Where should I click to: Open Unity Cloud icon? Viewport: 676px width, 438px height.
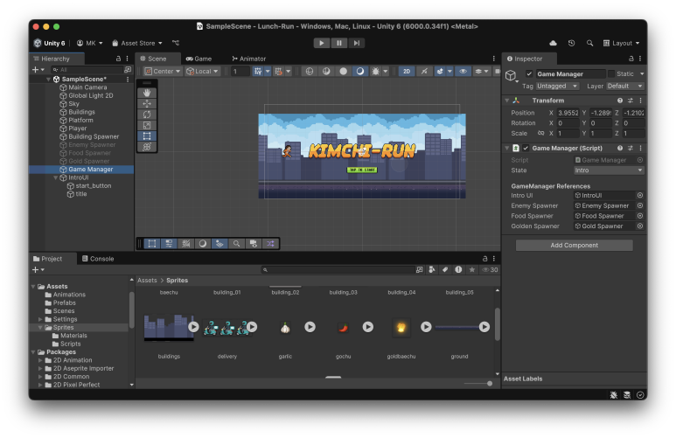(553, 43)
